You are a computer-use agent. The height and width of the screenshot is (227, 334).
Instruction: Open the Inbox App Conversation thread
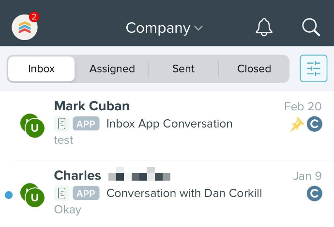pyautogui.click(x=169, y=124)
